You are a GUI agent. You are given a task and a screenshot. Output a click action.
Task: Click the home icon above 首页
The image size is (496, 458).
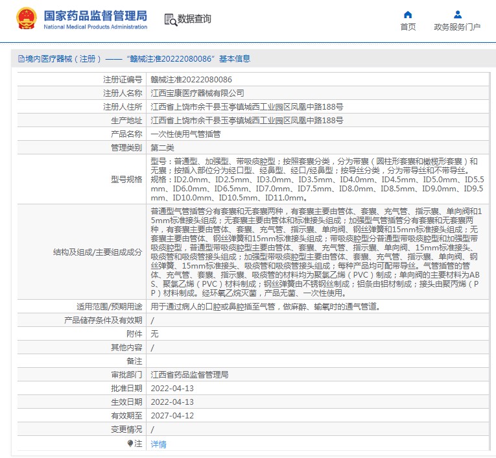pos(408,14)
